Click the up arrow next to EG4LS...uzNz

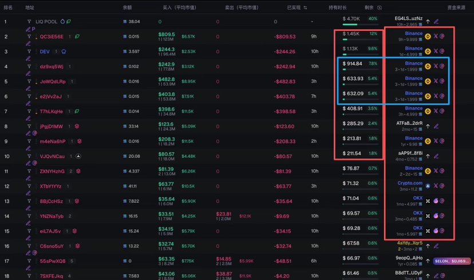click(x=428, y=21)
